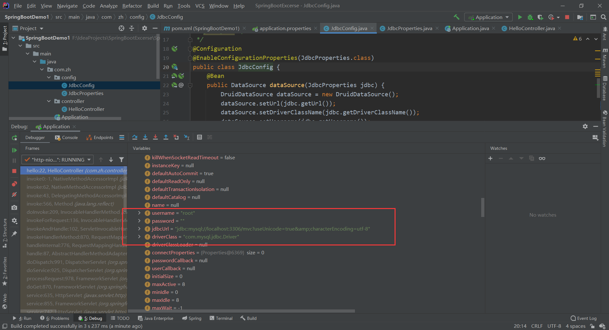Click Force Step Into red arrow
Image resolution: width=609 pixels, height=330 pixels.
click(x=155, y=137)
